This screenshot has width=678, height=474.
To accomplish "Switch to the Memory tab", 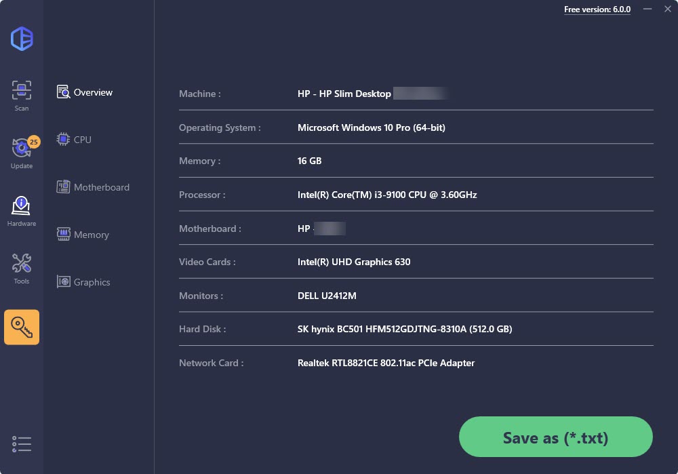I will 83,235.
